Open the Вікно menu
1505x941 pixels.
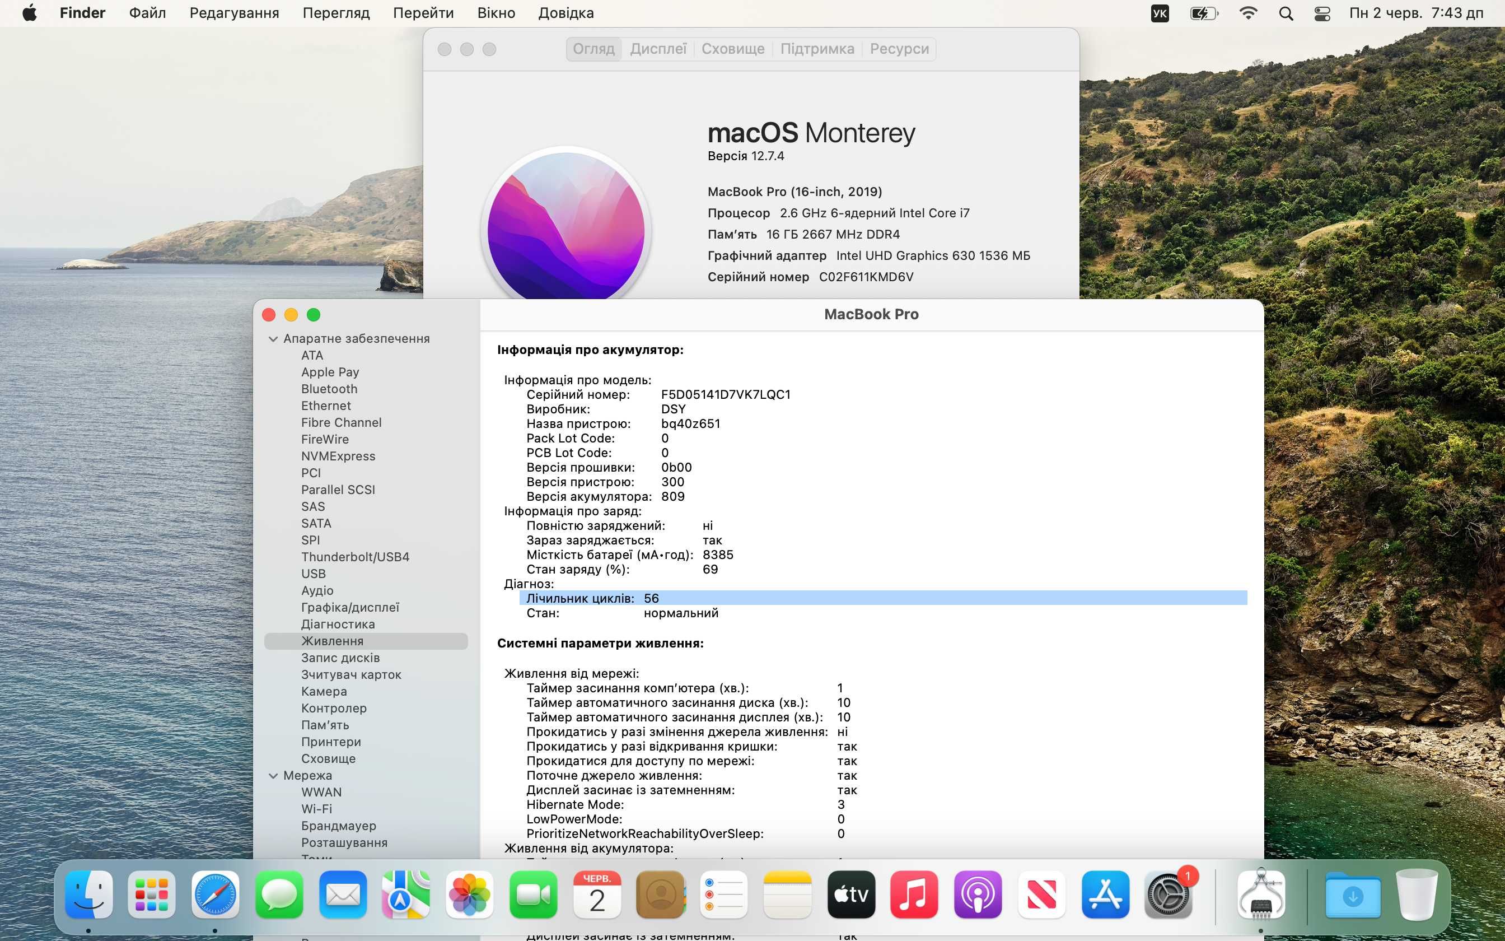coord(496,13)
